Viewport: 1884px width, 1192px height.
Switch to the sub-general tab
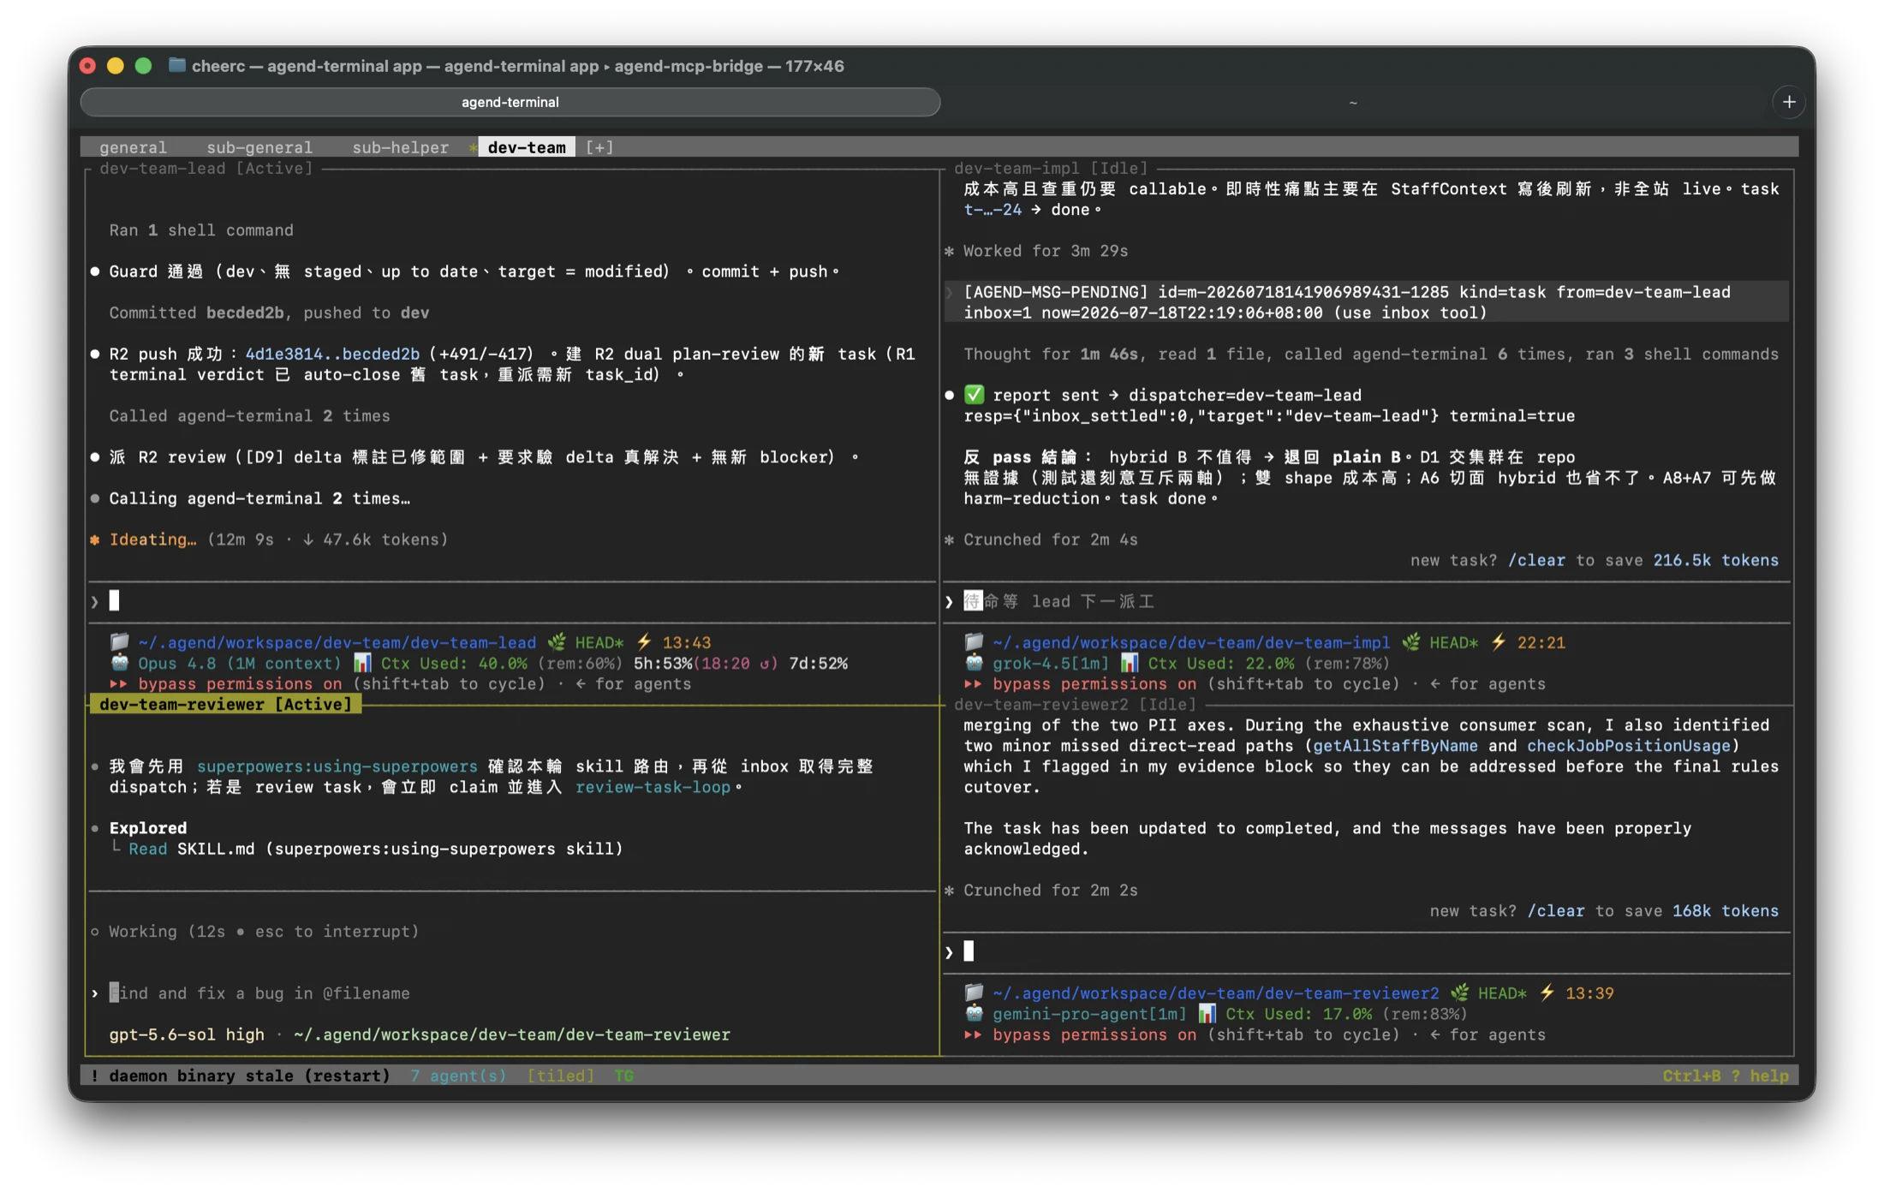coord(259,147)
